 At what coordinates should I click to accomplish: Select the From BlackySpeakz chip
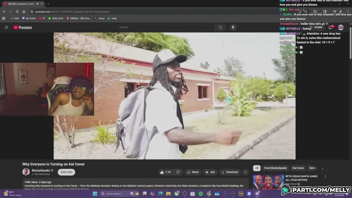coord(275,168)
